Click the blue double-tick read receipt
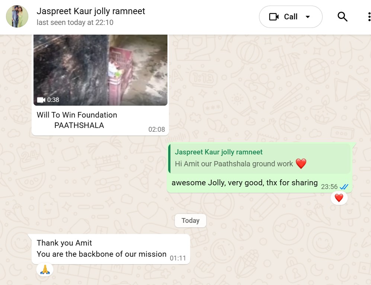Viewport: 371px width, 285px height. point(344,187)
